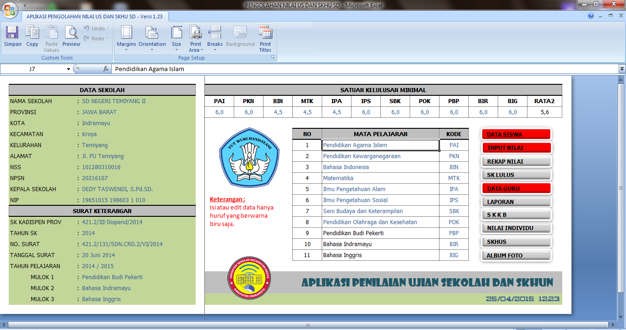Open the Office button at top-left

tap(10, 9)
